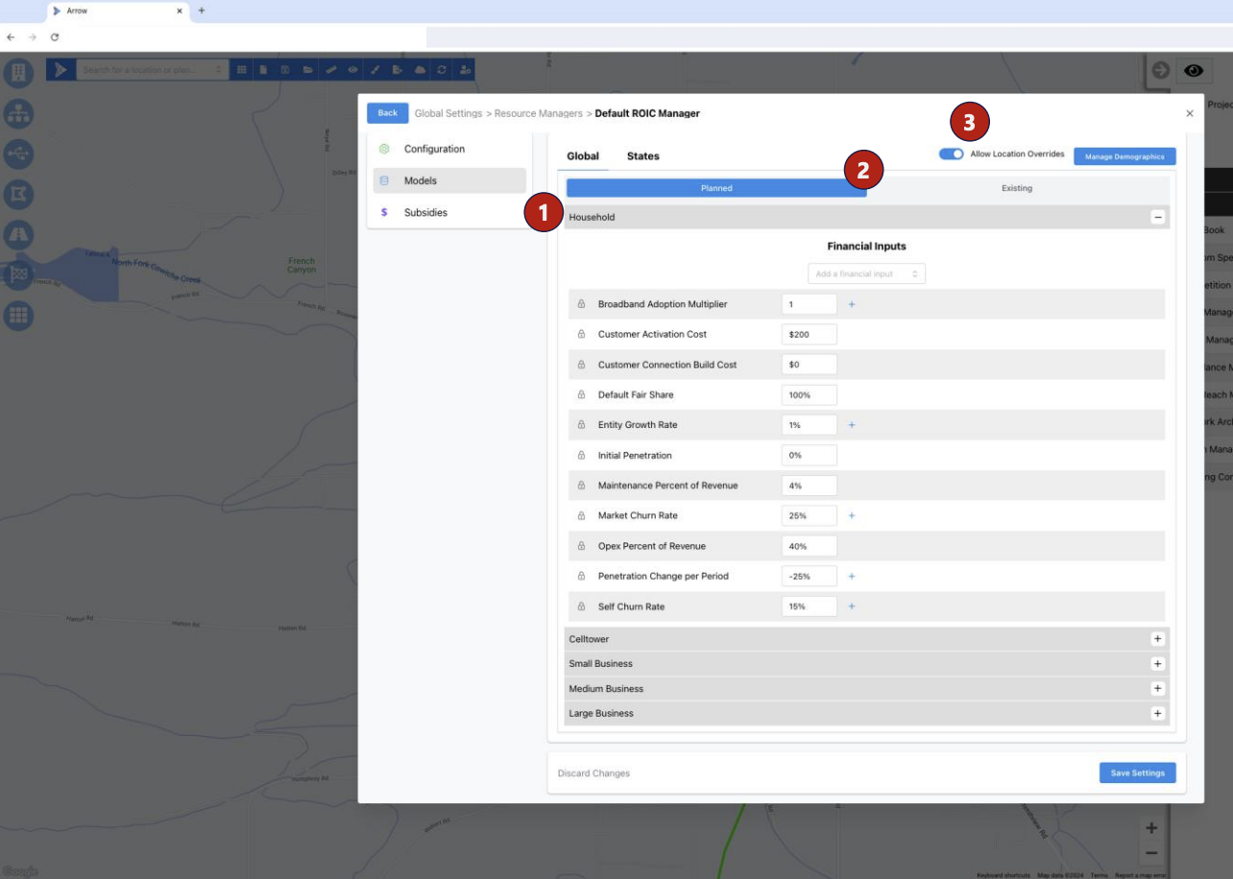Viewport: 1233px width, 879px height.
Task: Open the road sidebar icon
Action: (19, 234)
